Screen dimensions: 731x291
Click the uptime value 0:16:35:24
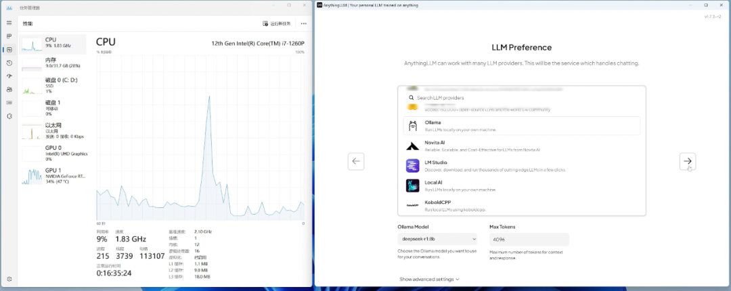(114, 273)
